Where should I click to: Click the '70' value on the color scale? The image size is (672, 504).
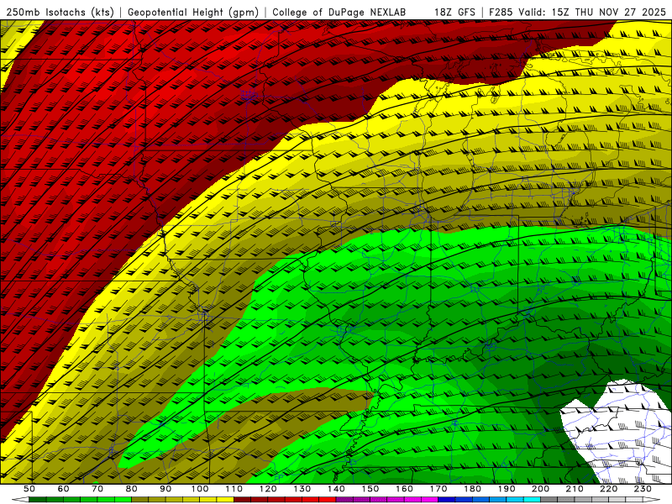pyautogui.click(x=97, y=489)
